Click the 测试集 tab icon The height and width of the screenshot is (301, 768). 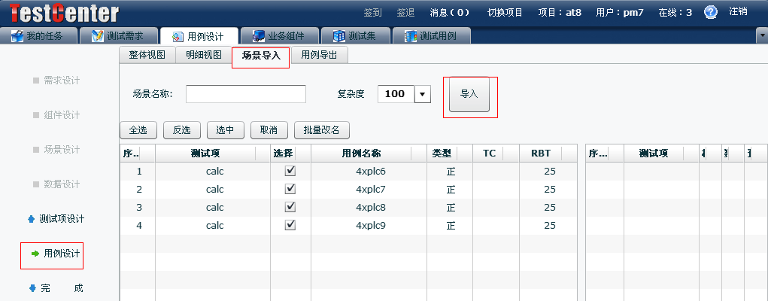click(x=339, y=35)
